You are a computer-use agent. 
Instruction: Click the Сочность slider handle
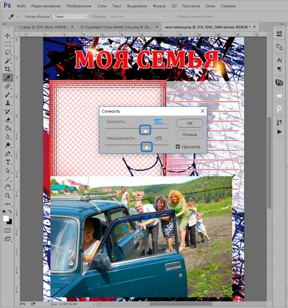coord(145,130)
